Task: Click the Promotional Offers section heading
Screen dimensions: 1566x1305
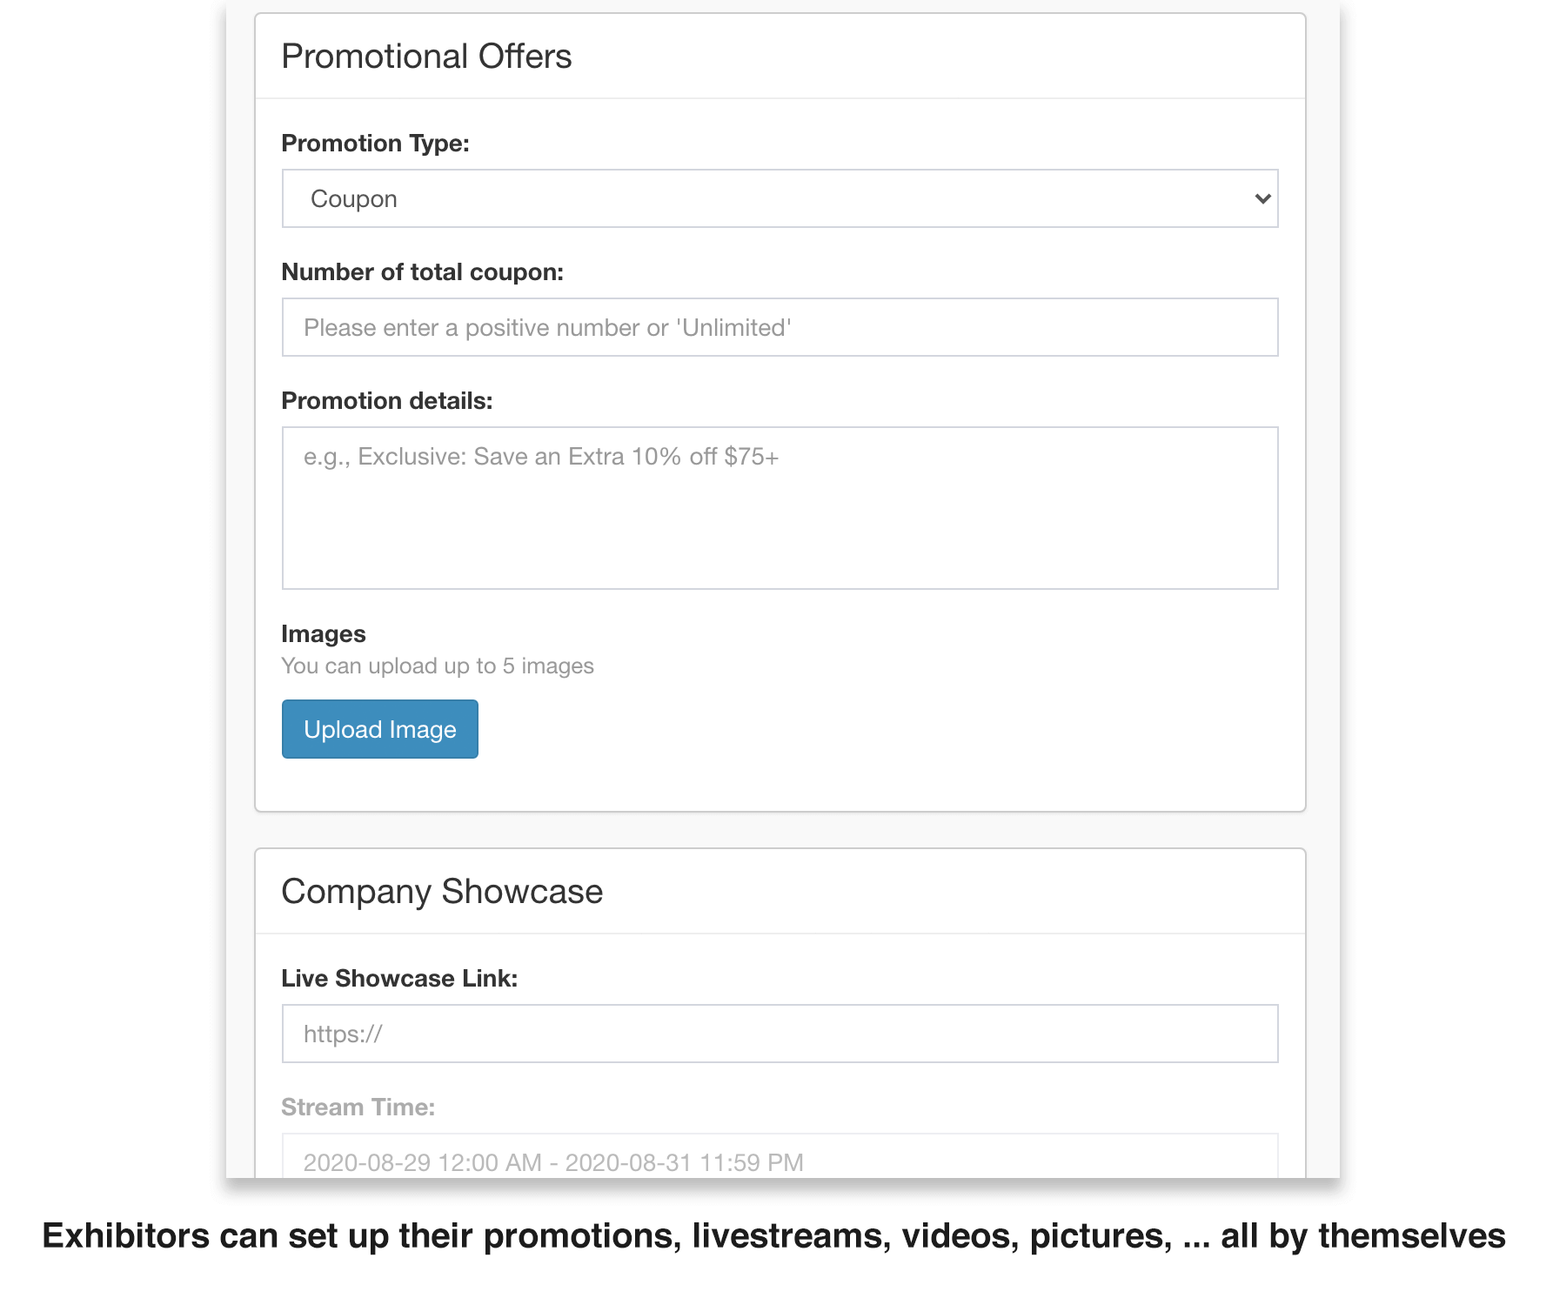Action: 426,57
